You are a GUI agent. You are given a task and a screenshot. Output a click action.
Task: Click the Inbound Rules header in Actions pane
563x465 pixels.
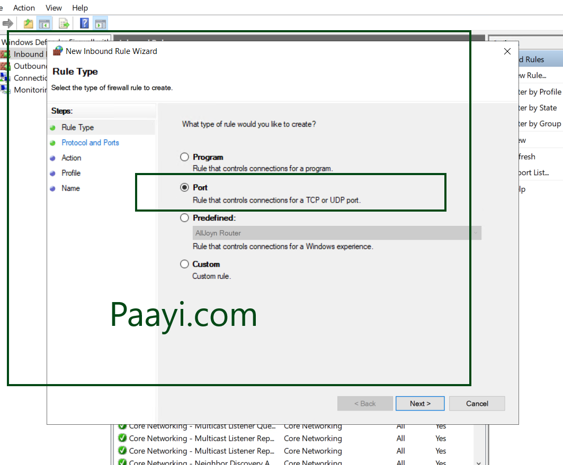click(541, 59)
